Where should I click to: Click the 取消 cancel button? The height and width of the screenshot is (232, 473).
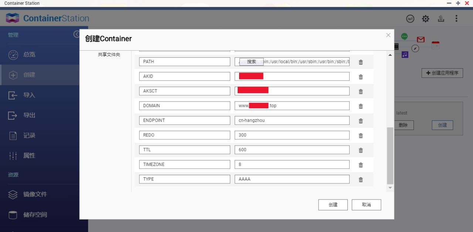click(366, 205)
